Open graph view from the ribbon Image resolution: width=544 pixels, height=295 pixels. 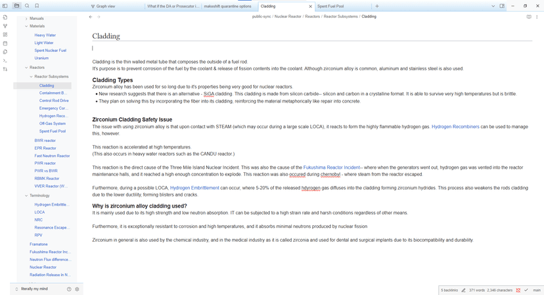pyautogui.click(x=5, y=26)
